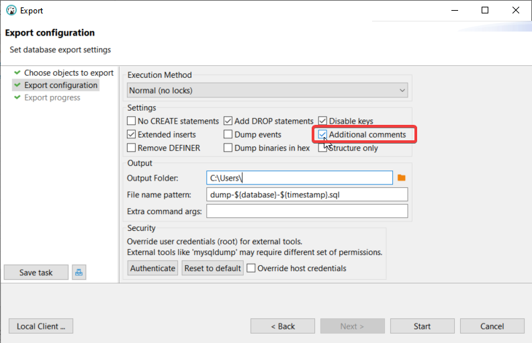Maximize the Export window
The height and width of the screenshot is (343, 532).
pos(485,10)
